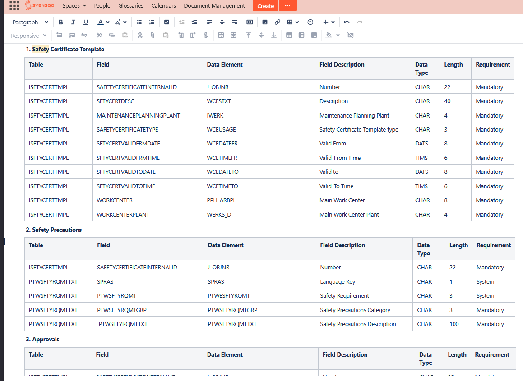523x381 pixels.
Task: Click the insert link icon
Action: point(278,22)
